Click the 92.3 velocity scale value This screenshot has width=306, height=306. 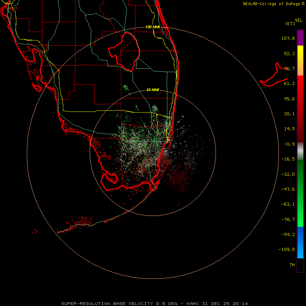pyautogui.click(x=289, y=53)
